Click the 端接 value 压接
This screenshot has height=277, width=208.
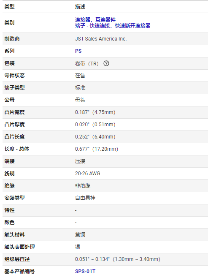pyautogui.click(x=80, y=161)
